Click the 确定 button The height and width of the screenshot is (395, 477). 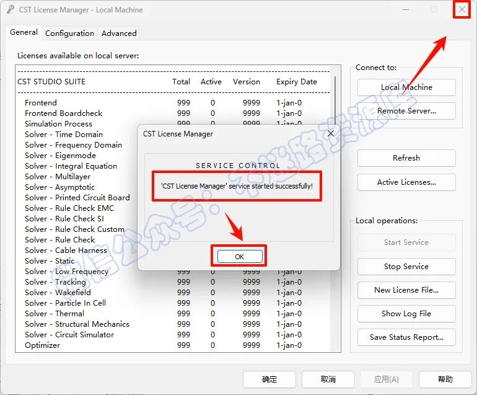[269, 379]
